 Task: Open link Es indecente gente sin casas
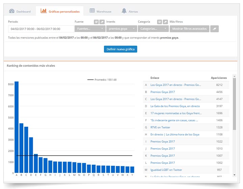pyautogui.click(x=174, y=120)
